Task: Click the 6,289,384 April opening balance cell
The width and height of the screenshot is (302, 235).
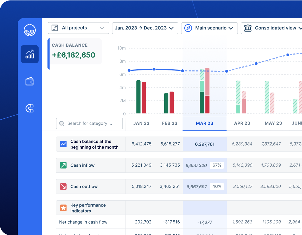Action: click(x=242, y=144)
